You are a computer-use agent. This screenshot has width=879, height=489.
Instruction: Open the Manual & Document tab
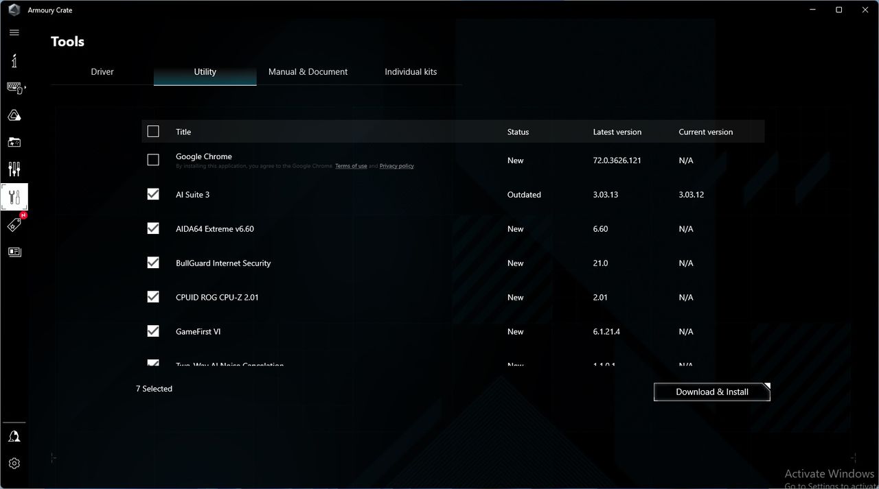tap(308, 72)
